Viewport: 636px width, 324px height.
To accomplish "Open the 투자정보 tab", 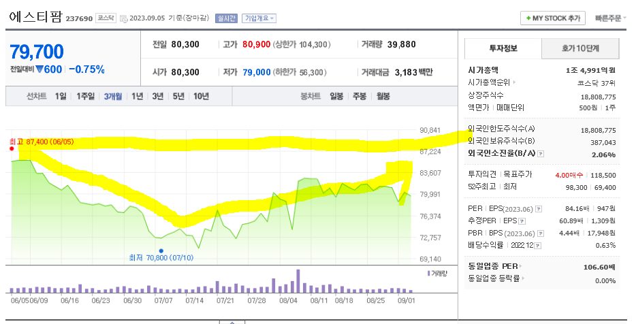I will 503,48.
